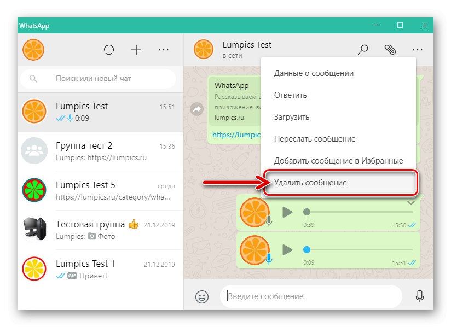Play the 0:39 voice message
The height and width of the screenshot is (327, 451).
tap(287, 213)
